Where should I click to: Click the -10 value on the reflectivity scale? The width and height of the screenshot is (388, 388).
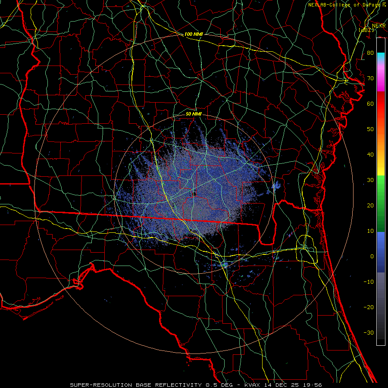(369, 282)
